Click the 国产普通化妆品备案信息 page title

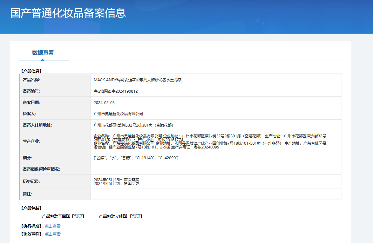click(x=68, y=13)
